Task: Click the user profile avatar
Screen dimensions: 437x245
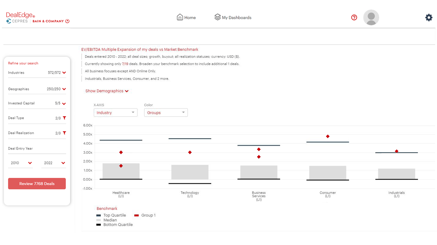Action: click(x=371, y=17)
